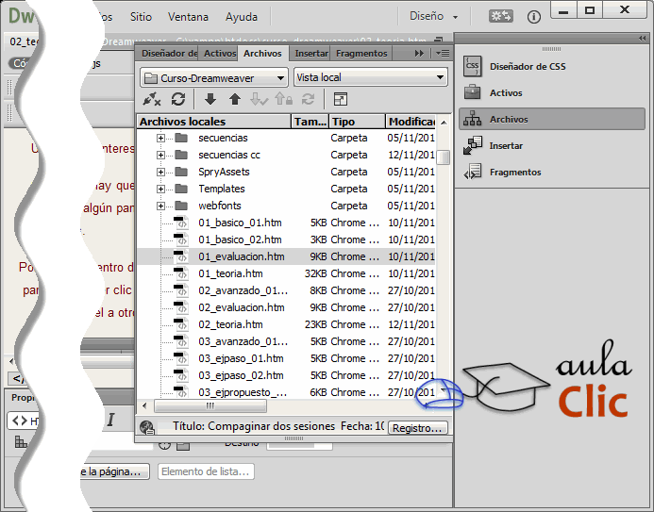Click the Elemento de lista... button
The height and width of the screenshot is (512, 654).
[x=206, y=471]
